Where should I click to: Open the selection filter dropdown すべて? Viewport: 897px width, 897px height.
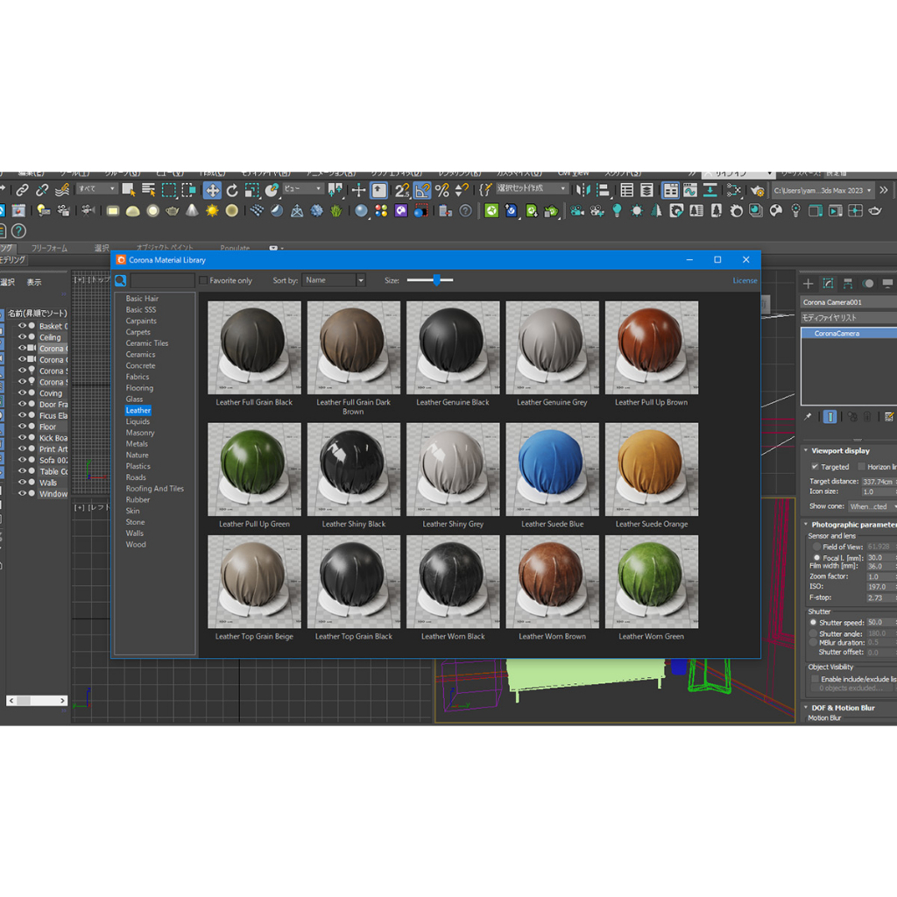[96, 189]
